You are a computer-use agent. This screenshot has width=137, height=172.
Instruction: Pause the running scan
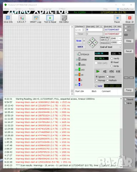click(x=117, y=19)
